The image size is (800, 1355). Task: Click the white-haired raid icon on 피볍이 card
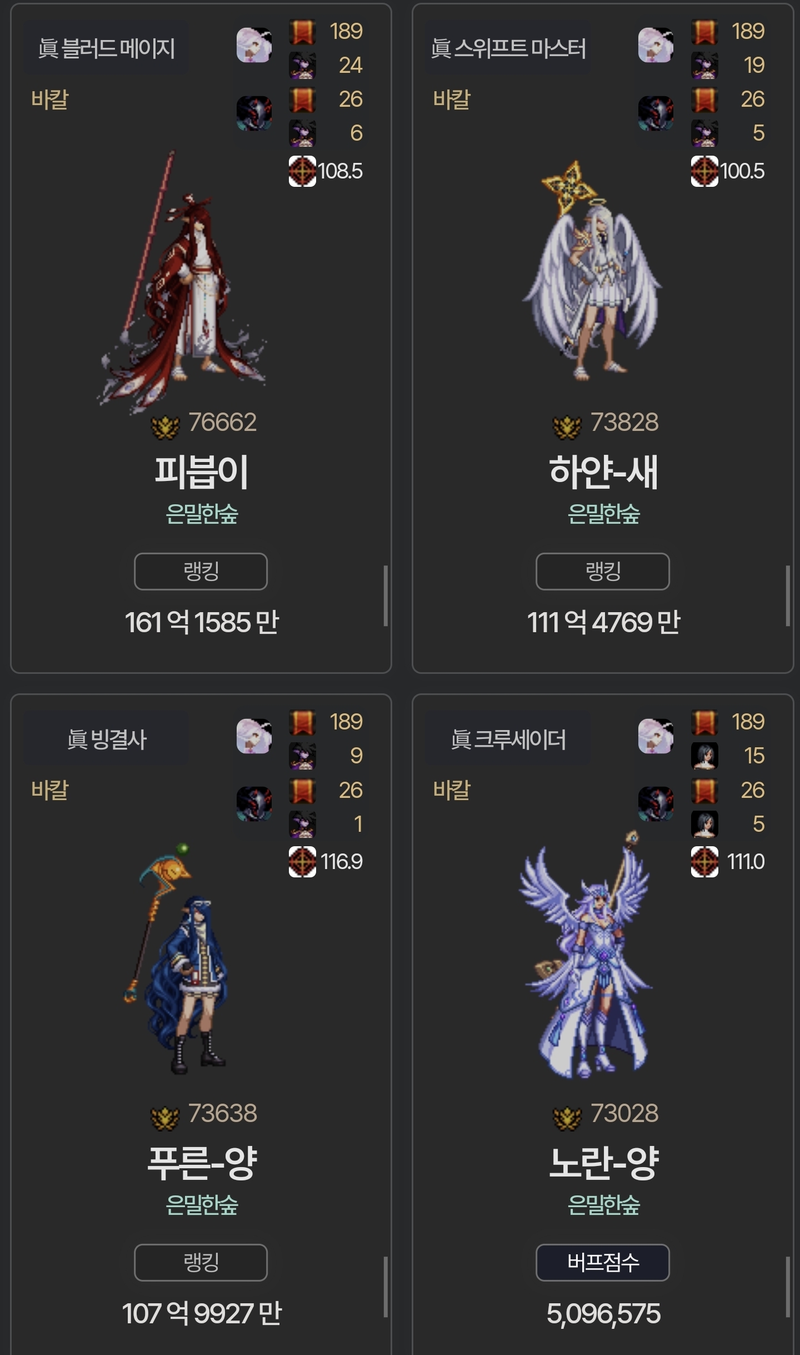254,45
